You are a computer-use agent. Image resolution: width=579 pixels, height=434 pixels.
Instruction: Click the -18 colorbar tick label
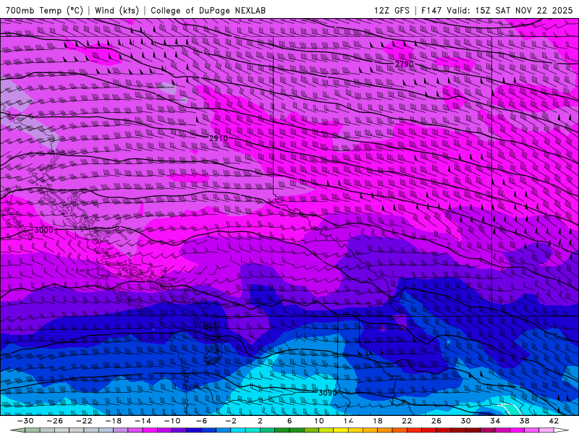[114, 421]
